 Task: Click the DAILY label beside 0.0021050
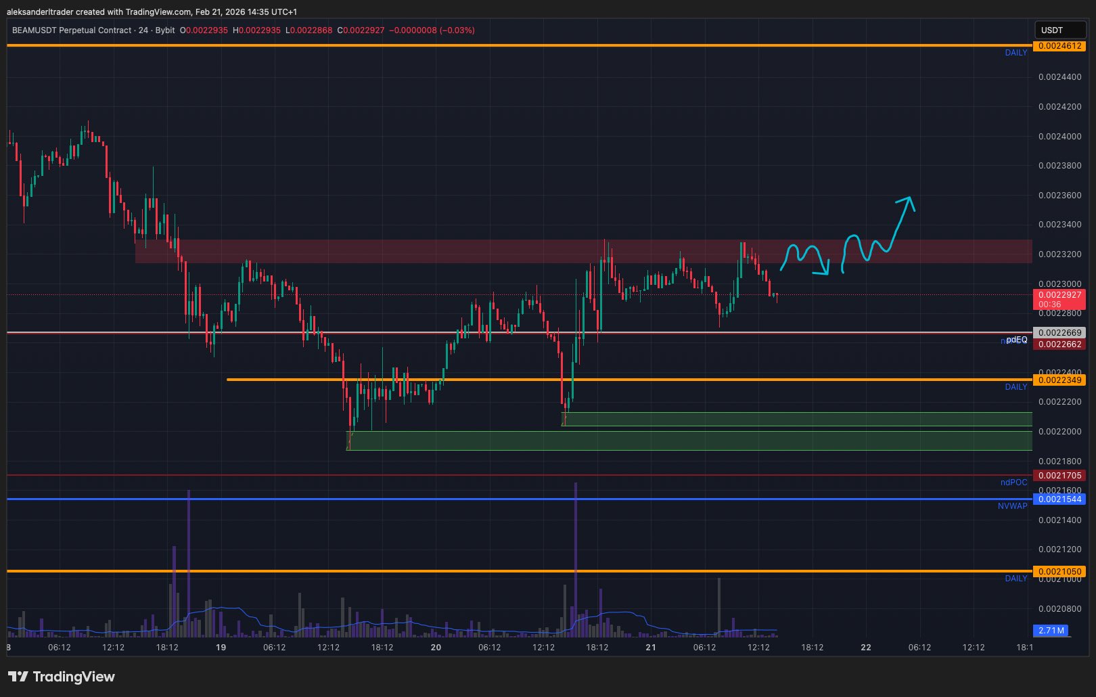point(1015,579)
